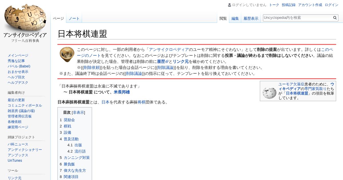
Task: Open 各種依頼 link
Action: click(x=15, y=122)
